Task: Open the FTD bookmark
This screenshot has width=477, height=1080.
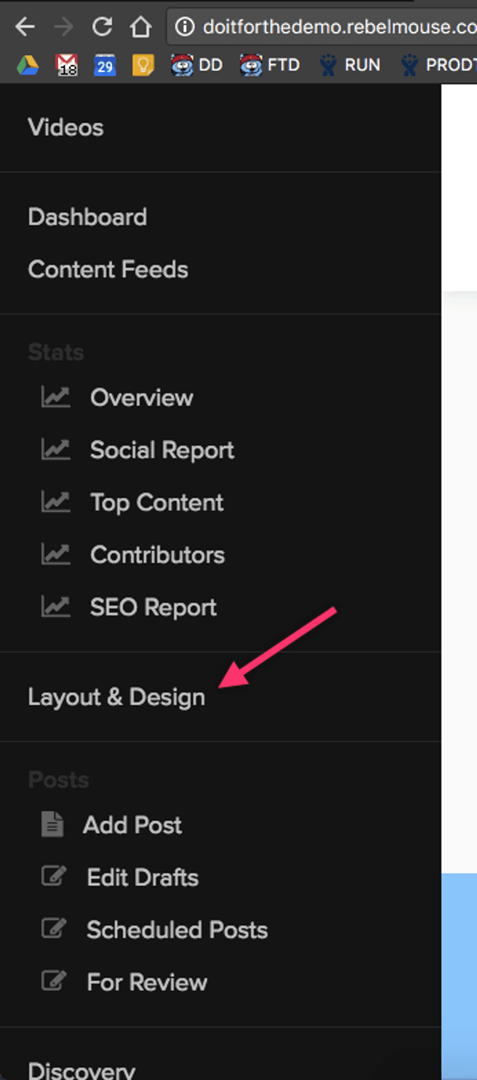Action: [x=270, y=65]
